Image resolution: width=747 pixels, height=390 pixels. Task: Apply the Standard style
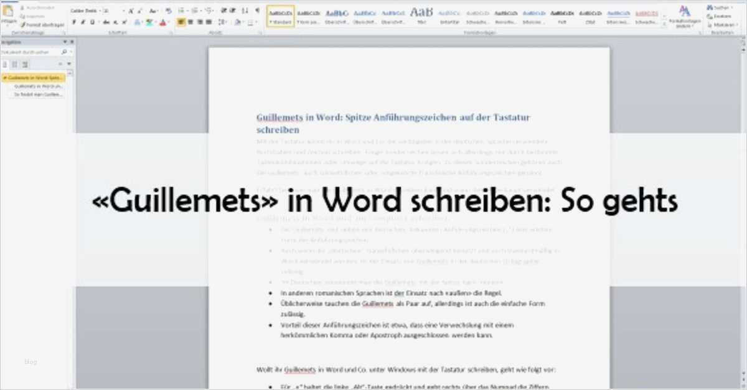click(x=281, y=16)
